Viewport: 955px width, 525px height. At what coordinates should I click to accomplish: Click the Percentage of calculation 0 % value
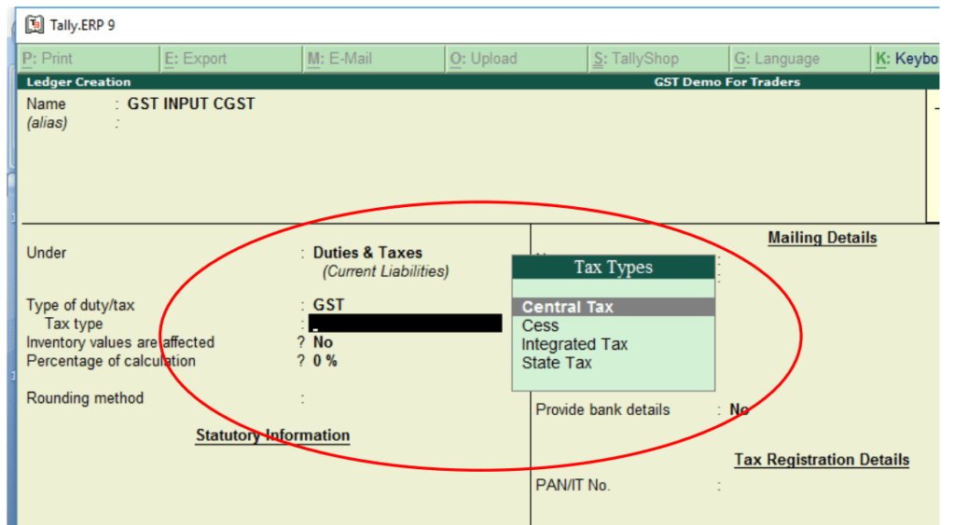point(325,361)
